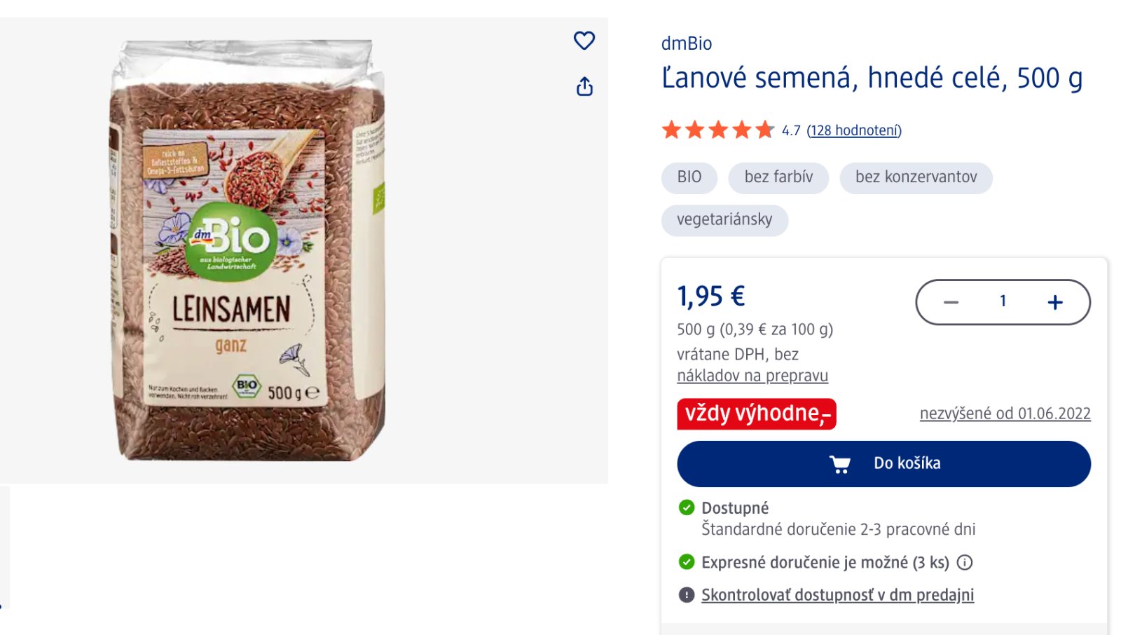Viewport: 1121px width, 635px height.
Task: Click the share icon
Action: [x=584, y=87]
